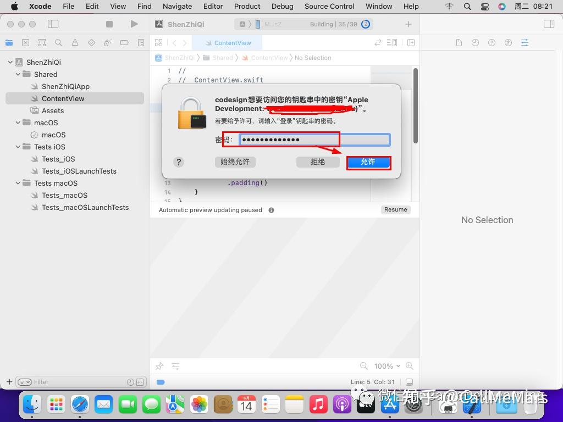Open the Symbol navigator
This screenshot has height=422, width=563.
[42, 43]
